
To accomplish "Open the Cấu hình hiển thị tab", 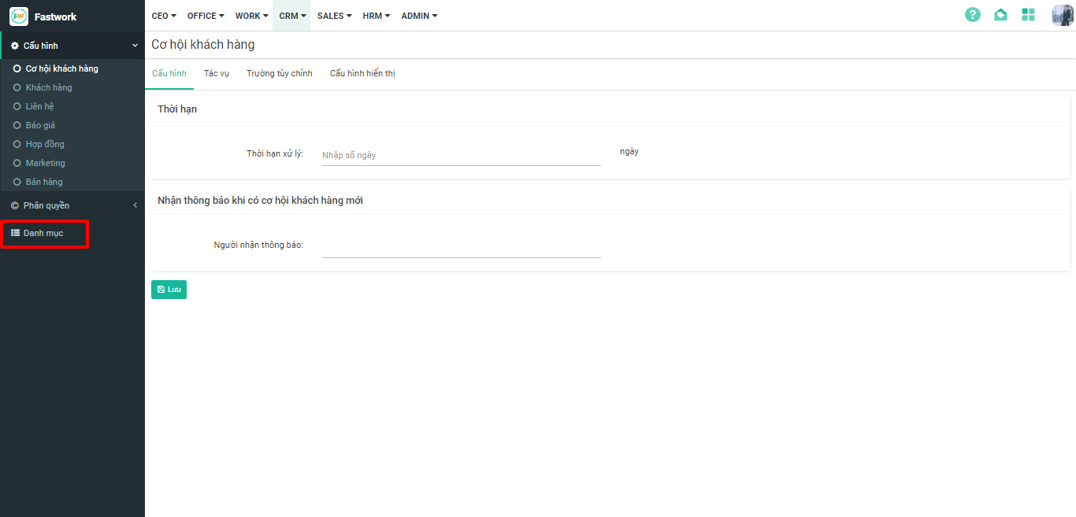I will 362,73.
